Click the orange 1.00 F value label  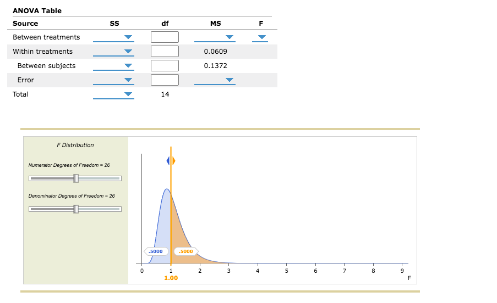point(171,278)
